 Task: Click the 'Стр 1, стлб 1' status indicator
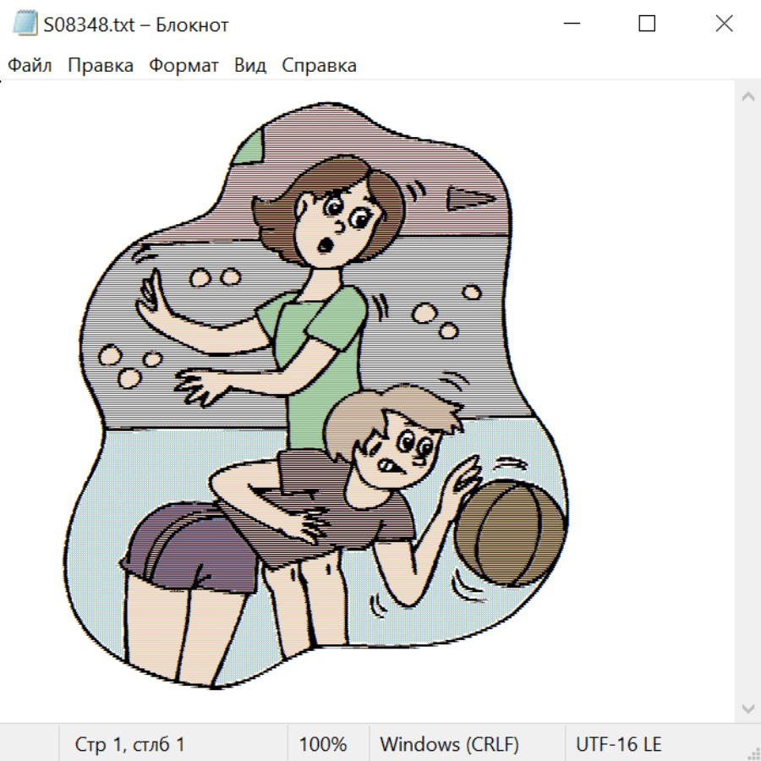tap(130, 745)
